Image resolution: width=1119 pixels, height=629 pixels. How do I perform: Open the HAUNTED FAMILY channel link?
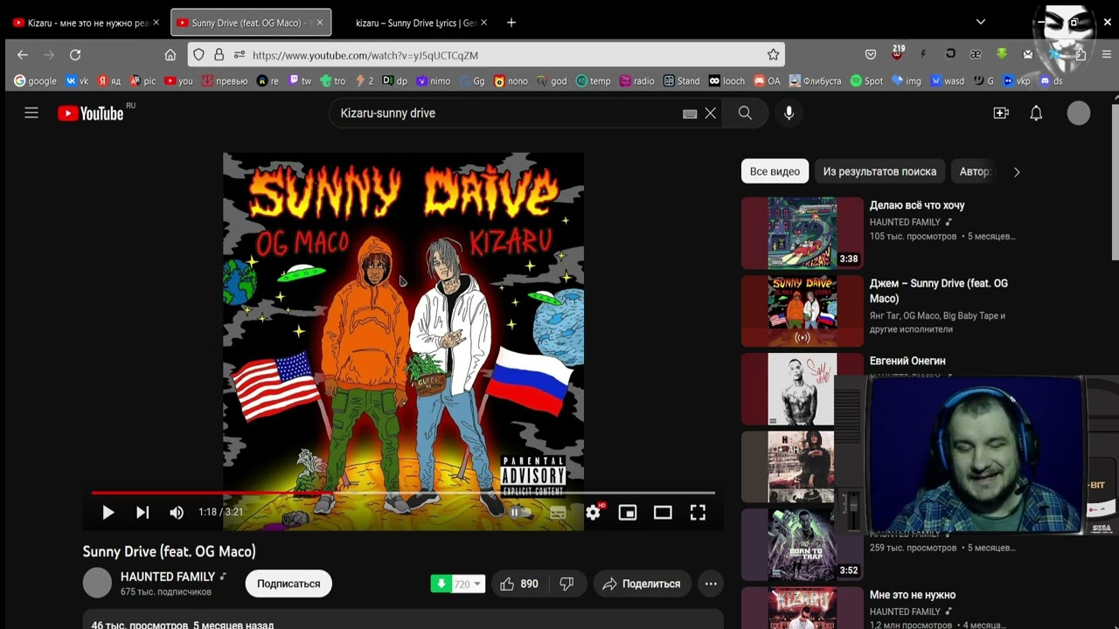tap(167, 577)
